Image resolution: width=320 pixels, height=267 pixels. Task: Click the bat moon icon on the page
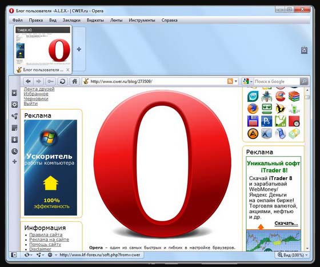click(x=281, y=109)
